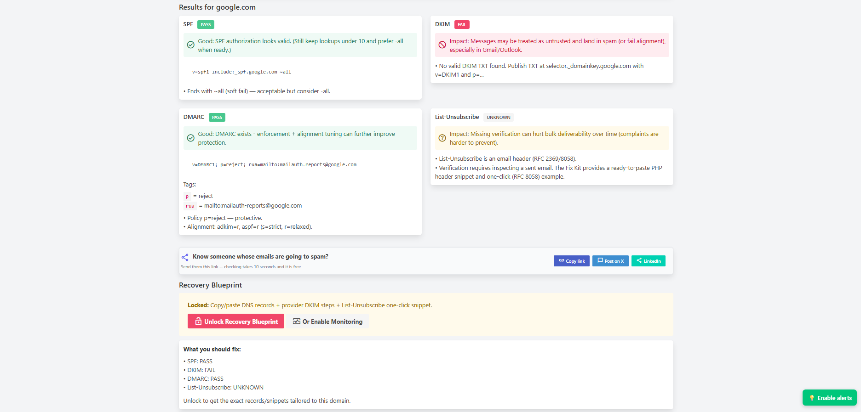Image resolution: width=861 pixels, height=412 pixels.
Task: Select the SPF record 'v=spf1 include:_spf.google.com ~all'
Action: (x=241, y=72)
